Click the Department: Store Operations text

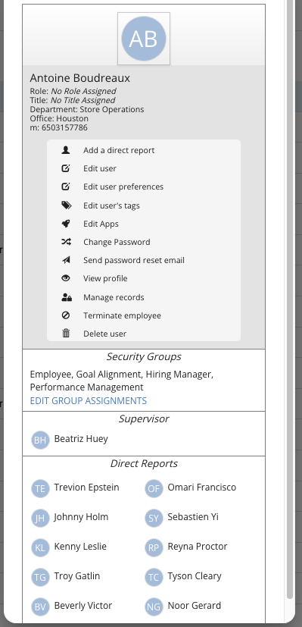87,109
